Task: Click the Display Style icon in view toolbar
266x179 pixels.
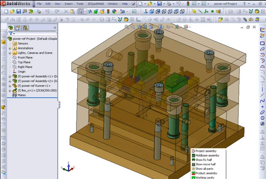Action: (160, 27)
